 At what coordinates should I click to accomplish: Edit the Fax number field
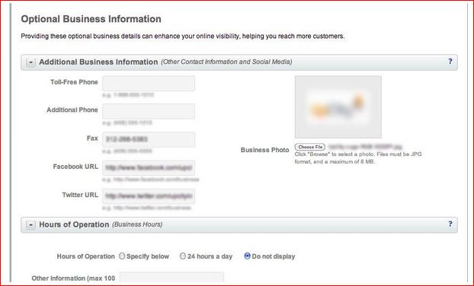149,139
